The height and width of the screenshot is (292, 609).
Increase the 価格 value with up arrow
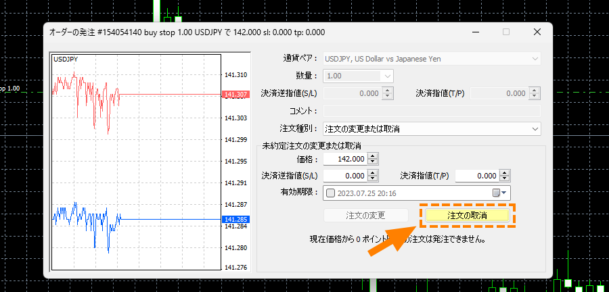click(372, 156)
